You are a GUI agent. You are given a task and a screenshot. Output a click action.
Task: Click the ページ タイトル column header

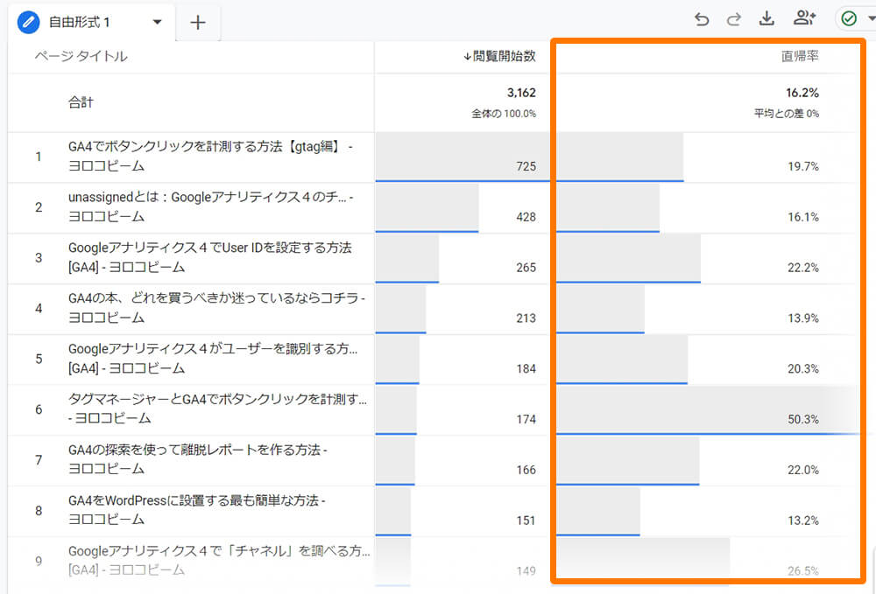81,56
